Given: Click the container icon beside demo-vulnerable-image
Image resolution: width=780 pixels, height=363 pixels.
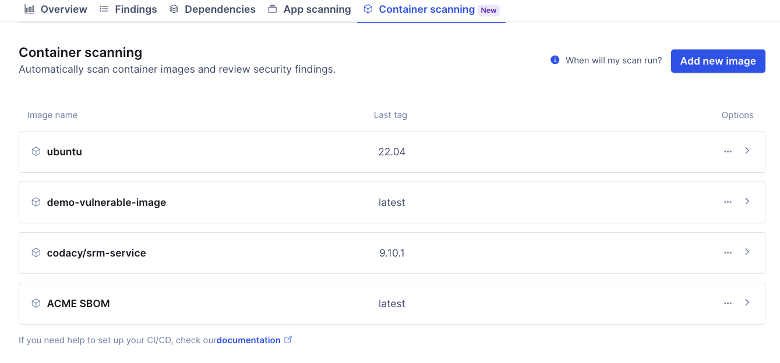Looking at the screenshot, I should [36, 202].
